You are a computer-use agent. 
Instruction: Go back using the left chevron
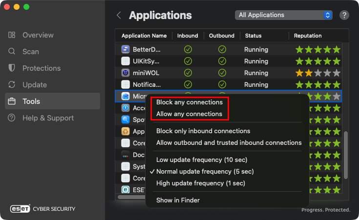[x=119, y=15]
